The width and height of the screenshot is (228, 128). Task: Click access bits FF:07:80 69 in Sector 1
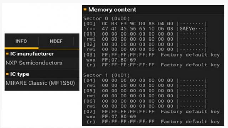tap(119, 117)
